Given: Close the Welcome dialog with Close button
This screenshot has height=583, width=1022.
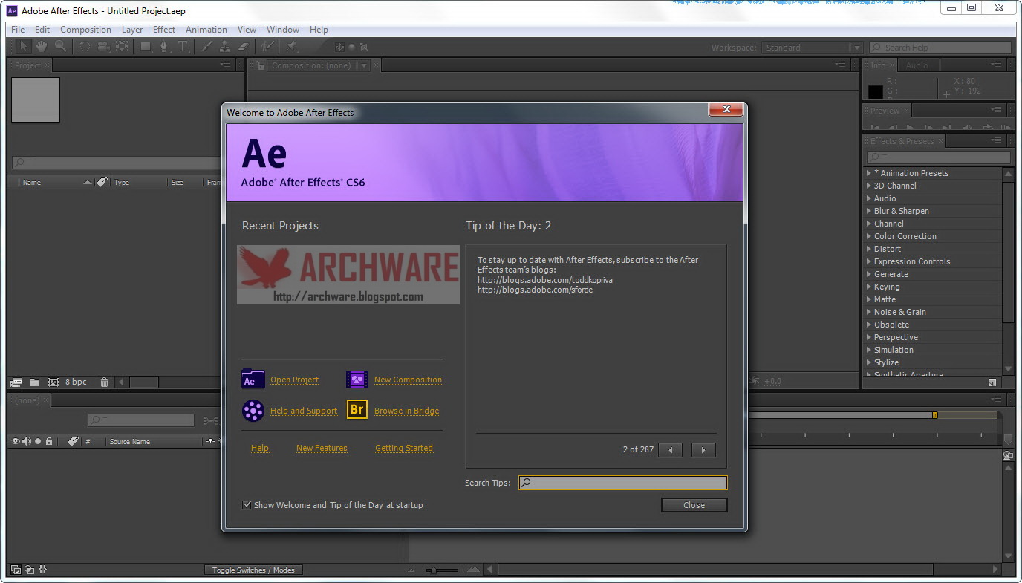Looking at the screenshot, I should coord(694,505).
